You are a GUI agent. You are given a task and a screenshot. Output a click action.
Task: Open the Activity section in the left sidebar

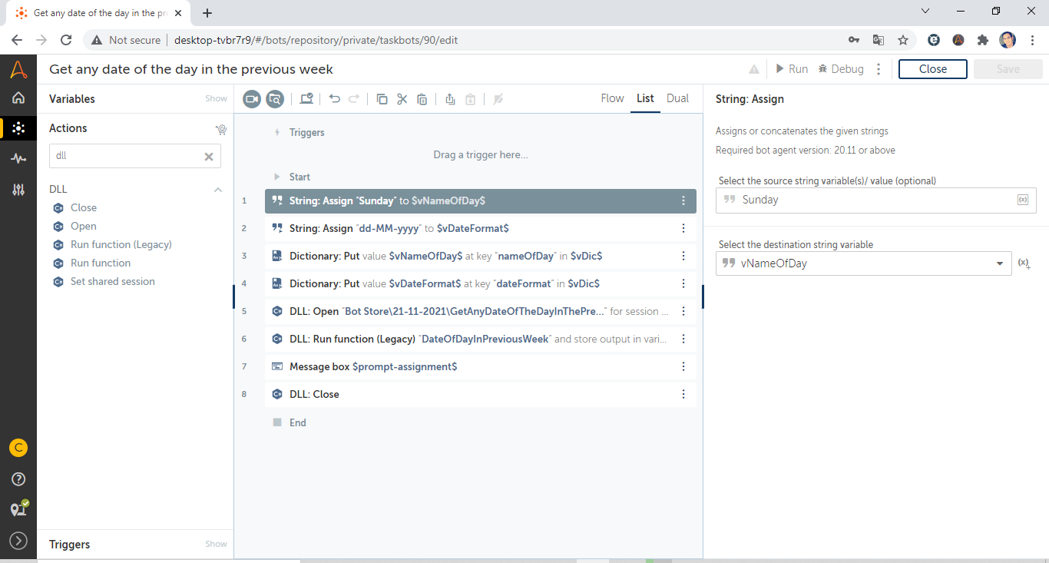click(18, 158)
